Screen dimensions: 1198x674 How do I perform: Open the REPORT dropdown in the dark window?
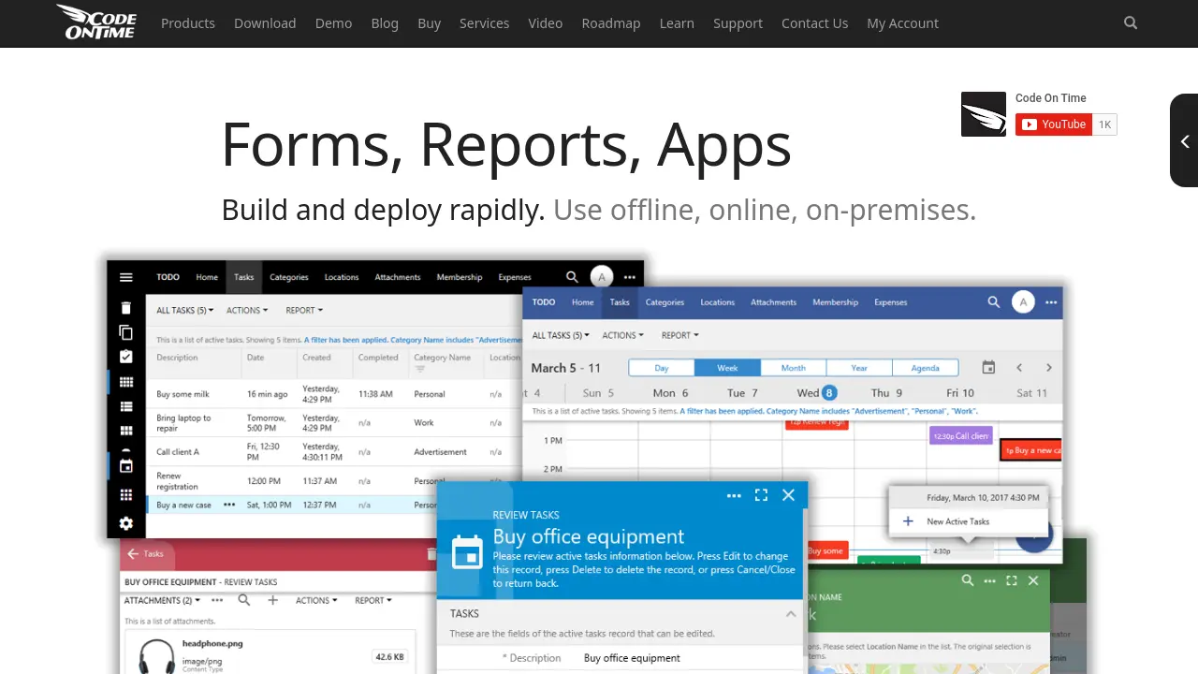(x=304, y=311)
